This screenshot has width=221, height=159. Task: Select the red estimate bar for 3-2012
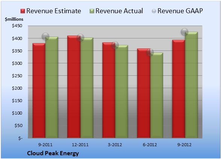(109, 90)
